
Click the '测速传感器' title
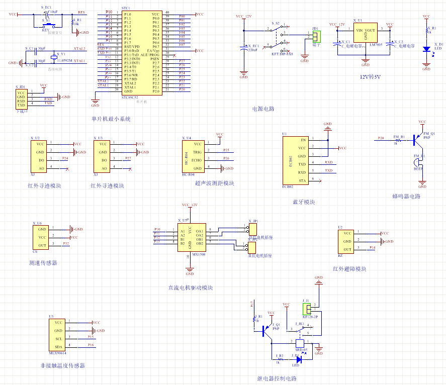(43, 263)
